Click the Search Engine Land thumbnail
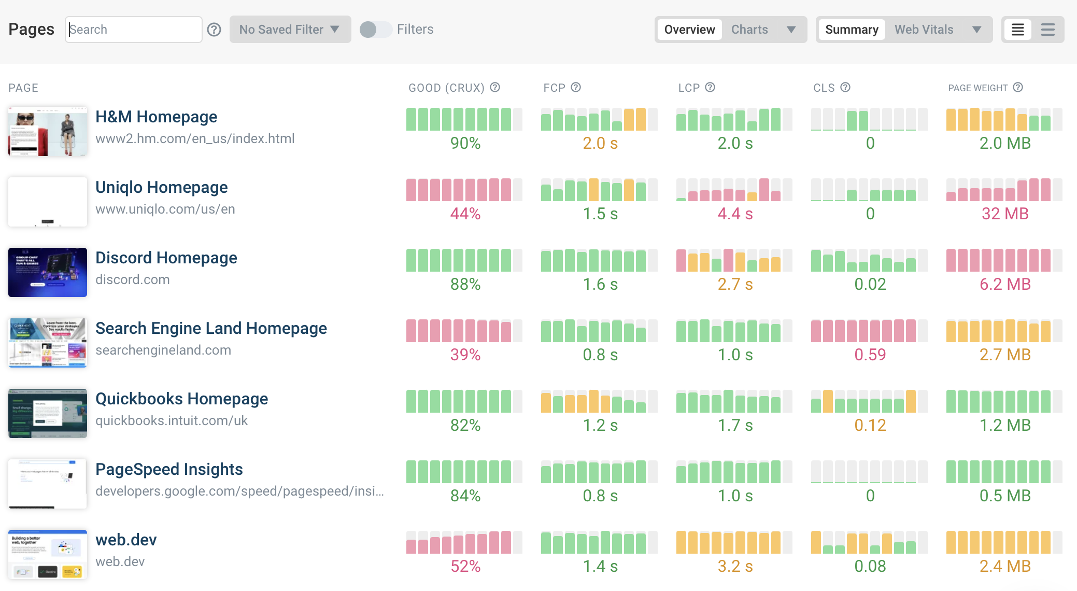 coord(48,343)
